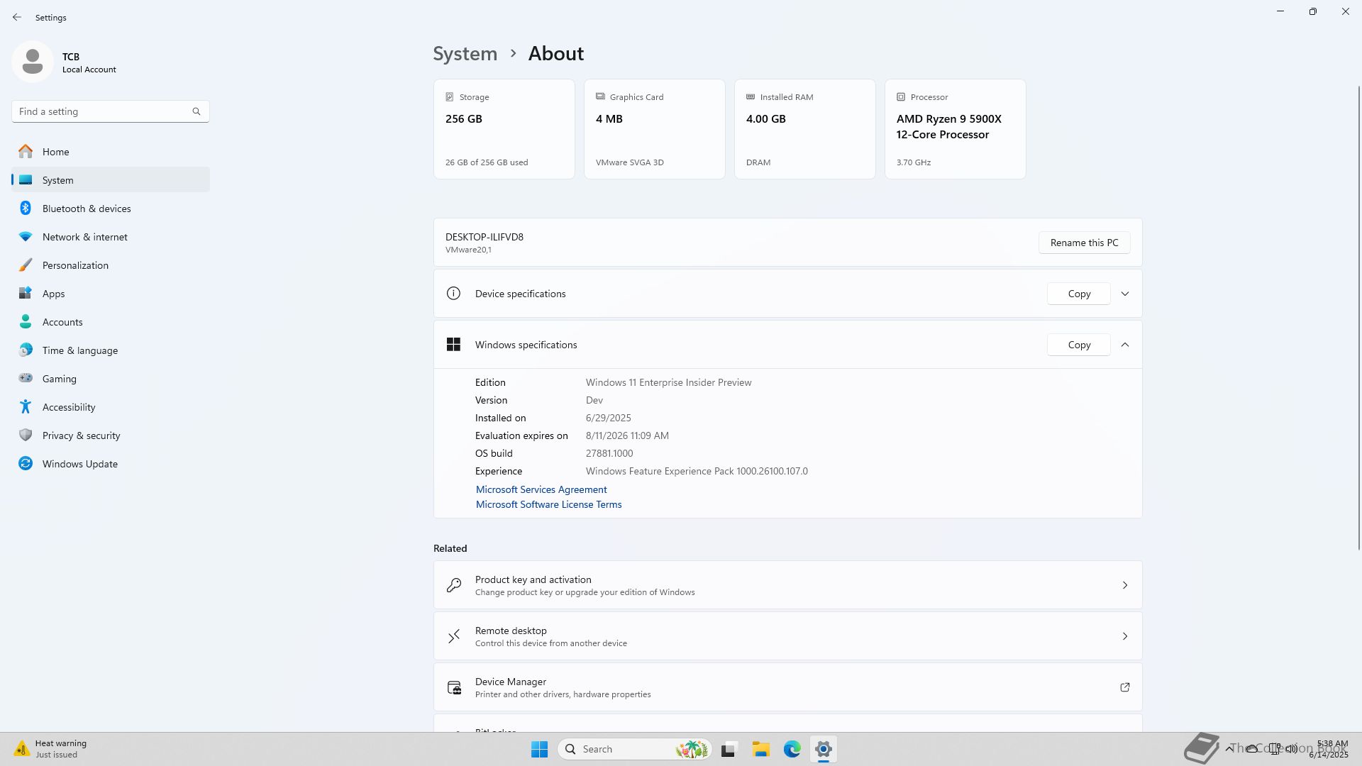Click the Bluetooth & devices sidebar icon
This screenshot has width=1362, height=766.
(x=26, y=209)
